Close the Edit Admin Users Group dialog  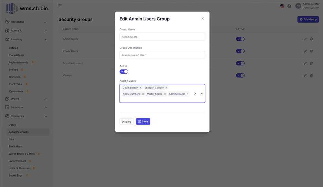point(203,19)
